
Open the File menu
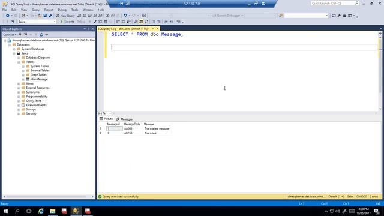coord(5,10)
